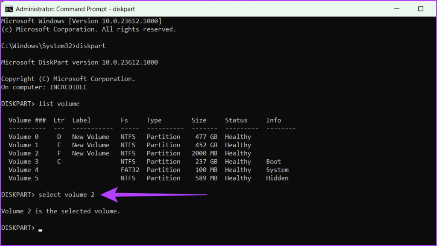Click the Fs column header

(124, 120)
